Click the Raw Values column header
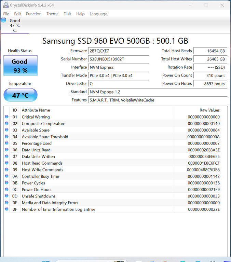The image size is (231, 262). coord(197,110)
